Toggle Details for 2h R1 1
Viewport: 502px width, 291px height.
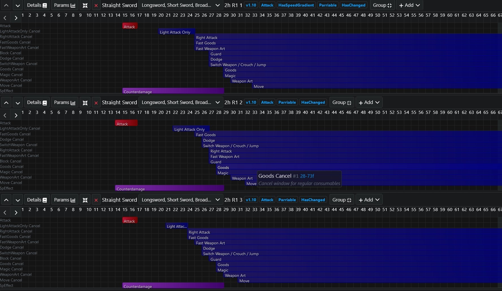point(37,5)
